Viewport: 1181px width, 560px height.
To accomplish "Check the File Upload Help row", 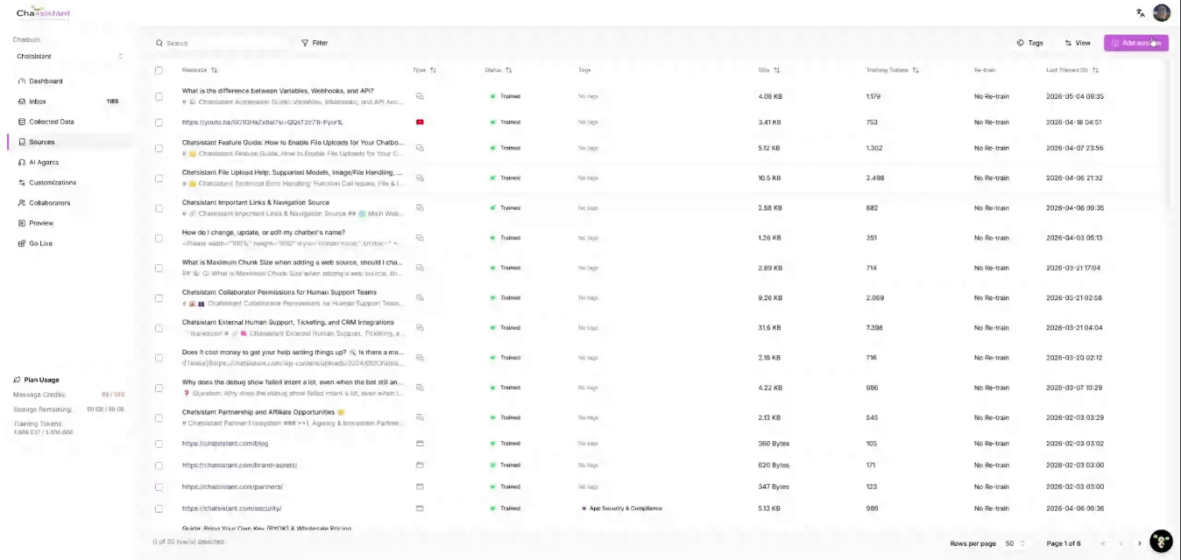I will pyautogui.click(x=159, y=178).
